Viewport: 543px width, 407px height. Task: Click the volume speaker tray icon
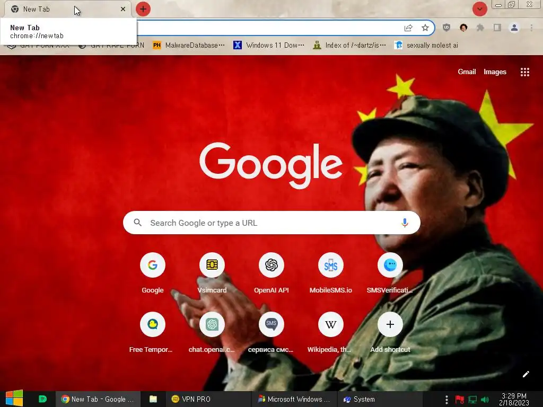pyautogui.click(x=485, y=400)
